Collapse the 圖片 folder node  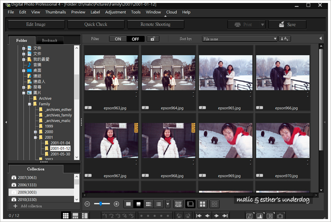(24, 93)
